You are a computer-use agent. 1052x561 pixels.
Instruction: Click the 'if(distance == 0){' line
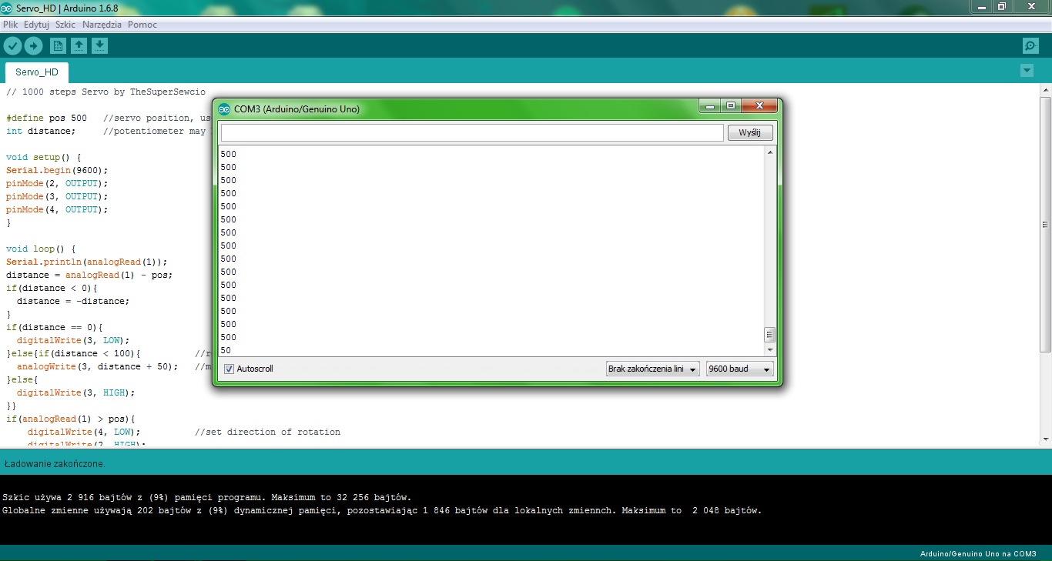tap(54, 327)
